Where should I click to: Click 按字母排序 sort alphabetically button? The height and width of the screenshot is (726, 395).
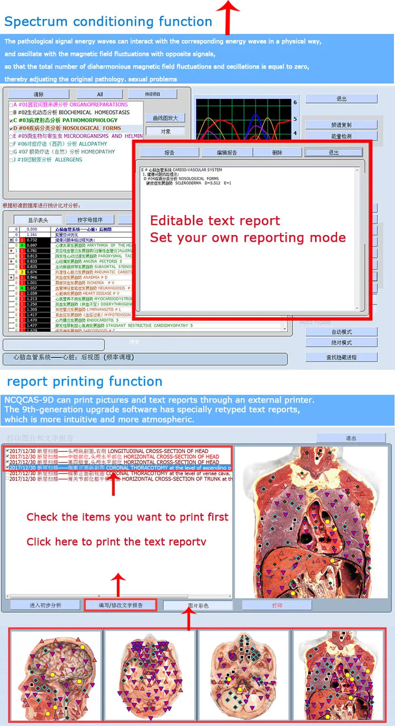coord(90,220)
